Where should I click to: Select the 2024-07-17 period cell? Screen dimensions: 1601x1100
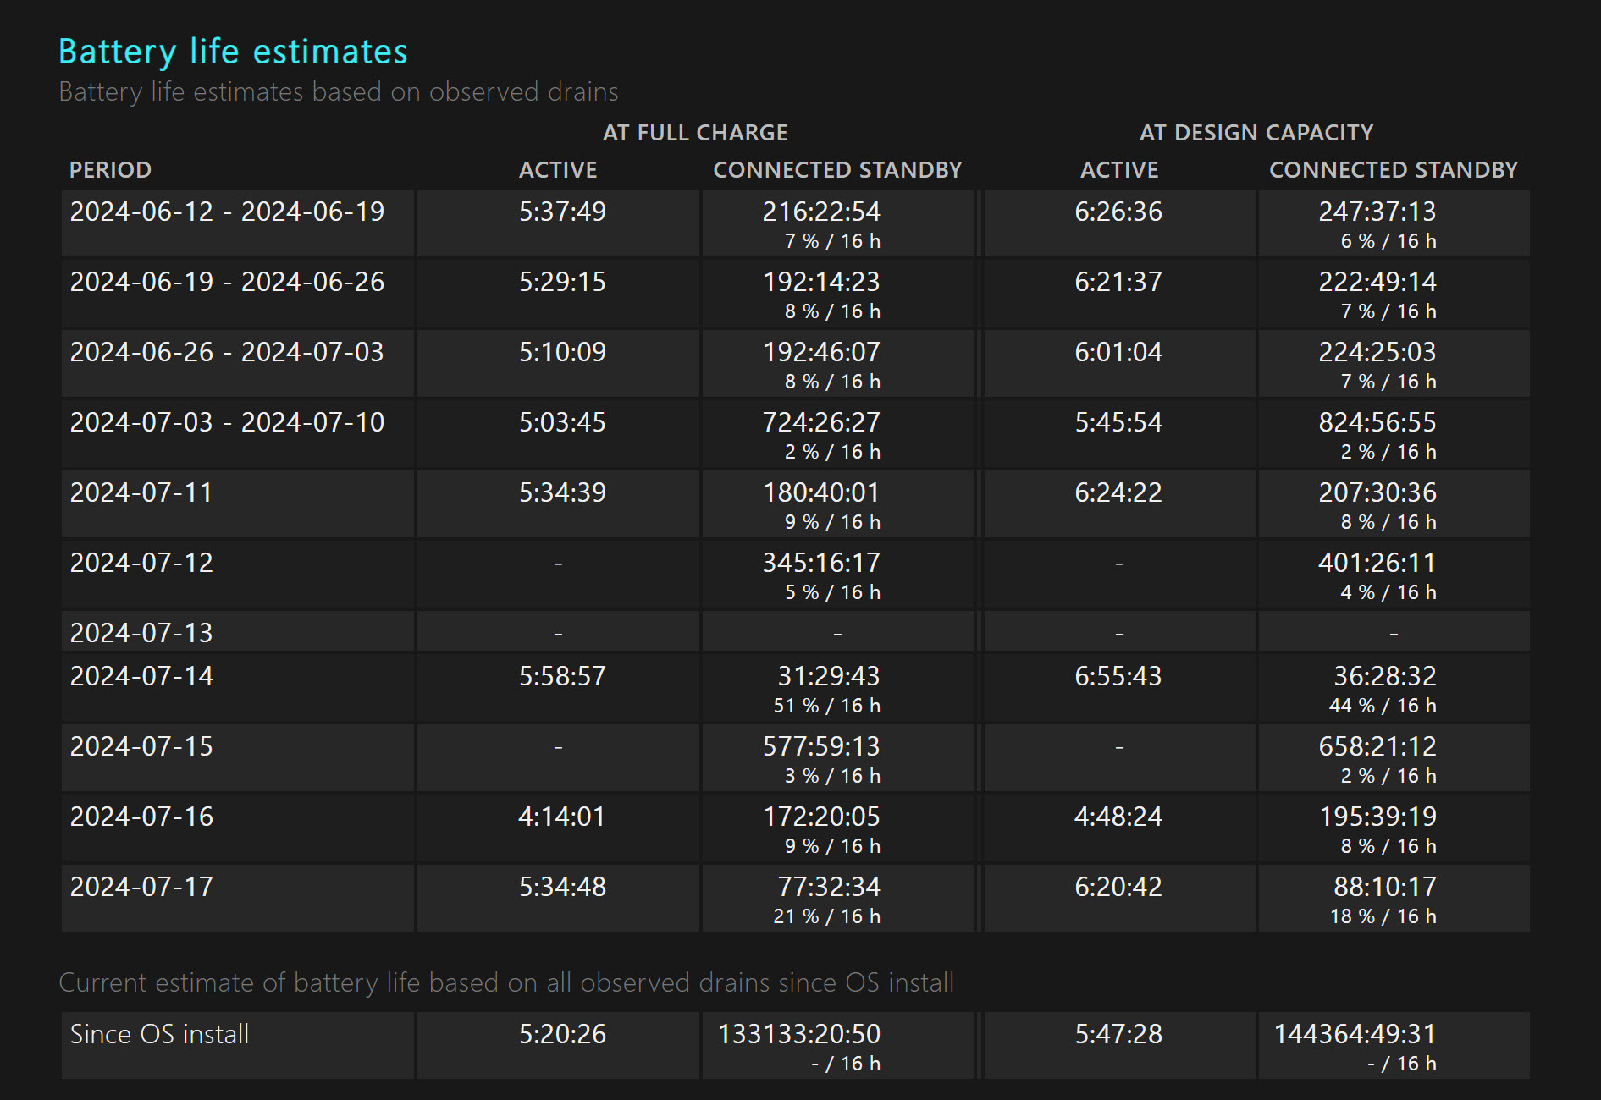[141, 887]
